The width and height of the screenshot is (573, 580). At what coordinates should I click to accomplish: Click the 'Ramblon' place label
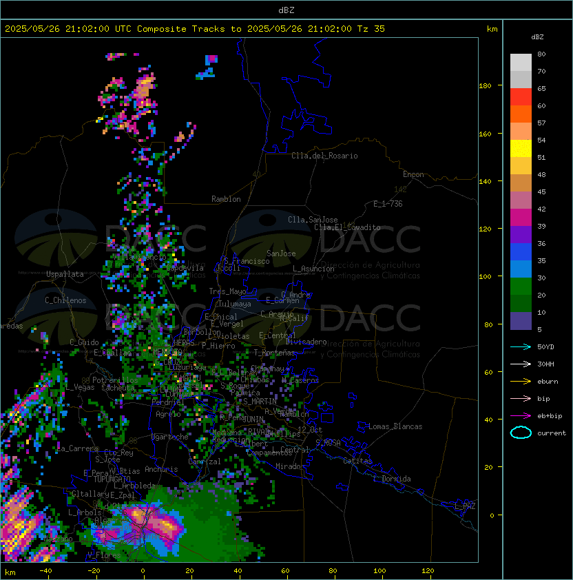pyautogui.click(x=226, y=199)
